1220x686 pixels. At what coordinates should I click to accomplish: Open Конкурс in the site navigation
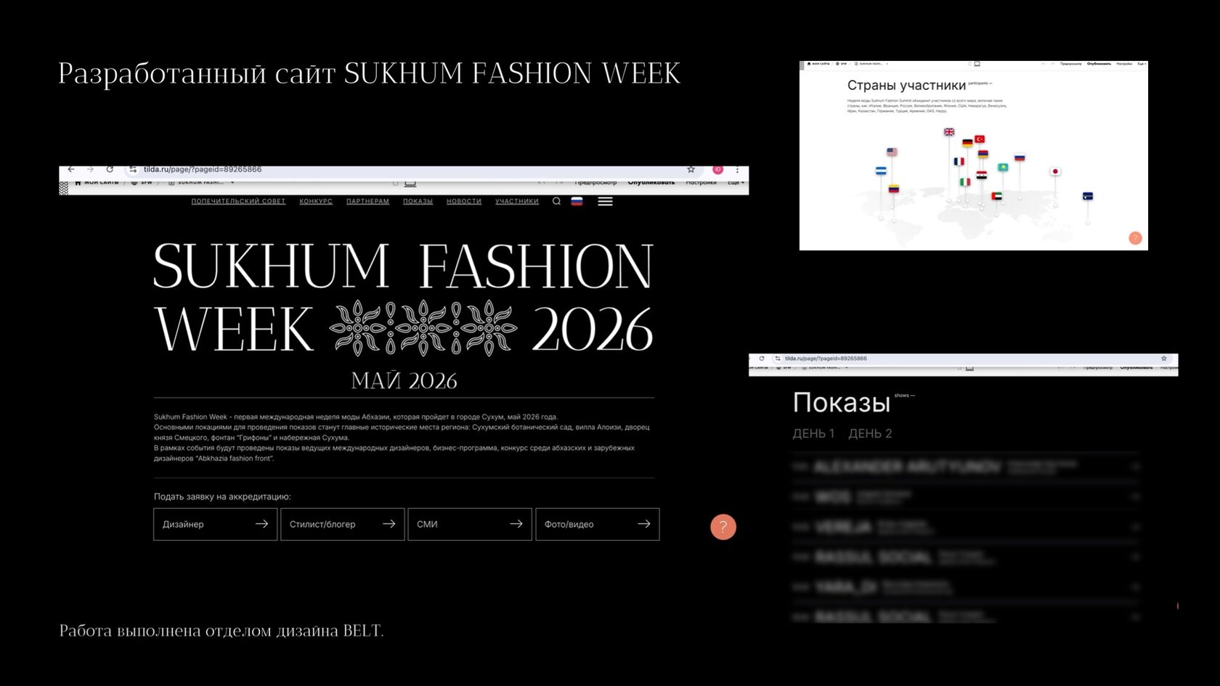[316, 201]
